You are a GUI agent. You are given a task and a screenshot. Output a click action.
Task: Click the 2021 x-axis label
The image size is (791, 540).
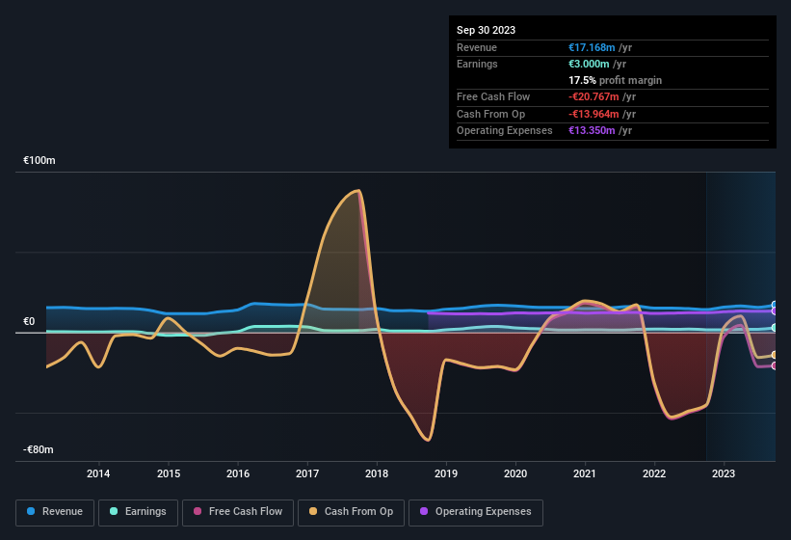(585, 473)
